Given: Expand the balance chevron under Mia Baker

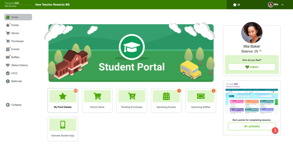Looking at the screenshot, I should tap(260, 51).
